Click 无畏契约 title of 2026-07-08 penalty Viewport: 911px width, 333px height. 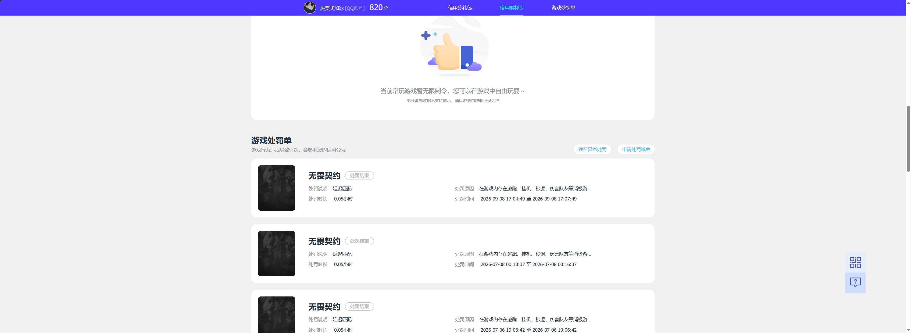pyautogui.click(x=324, y=241)
